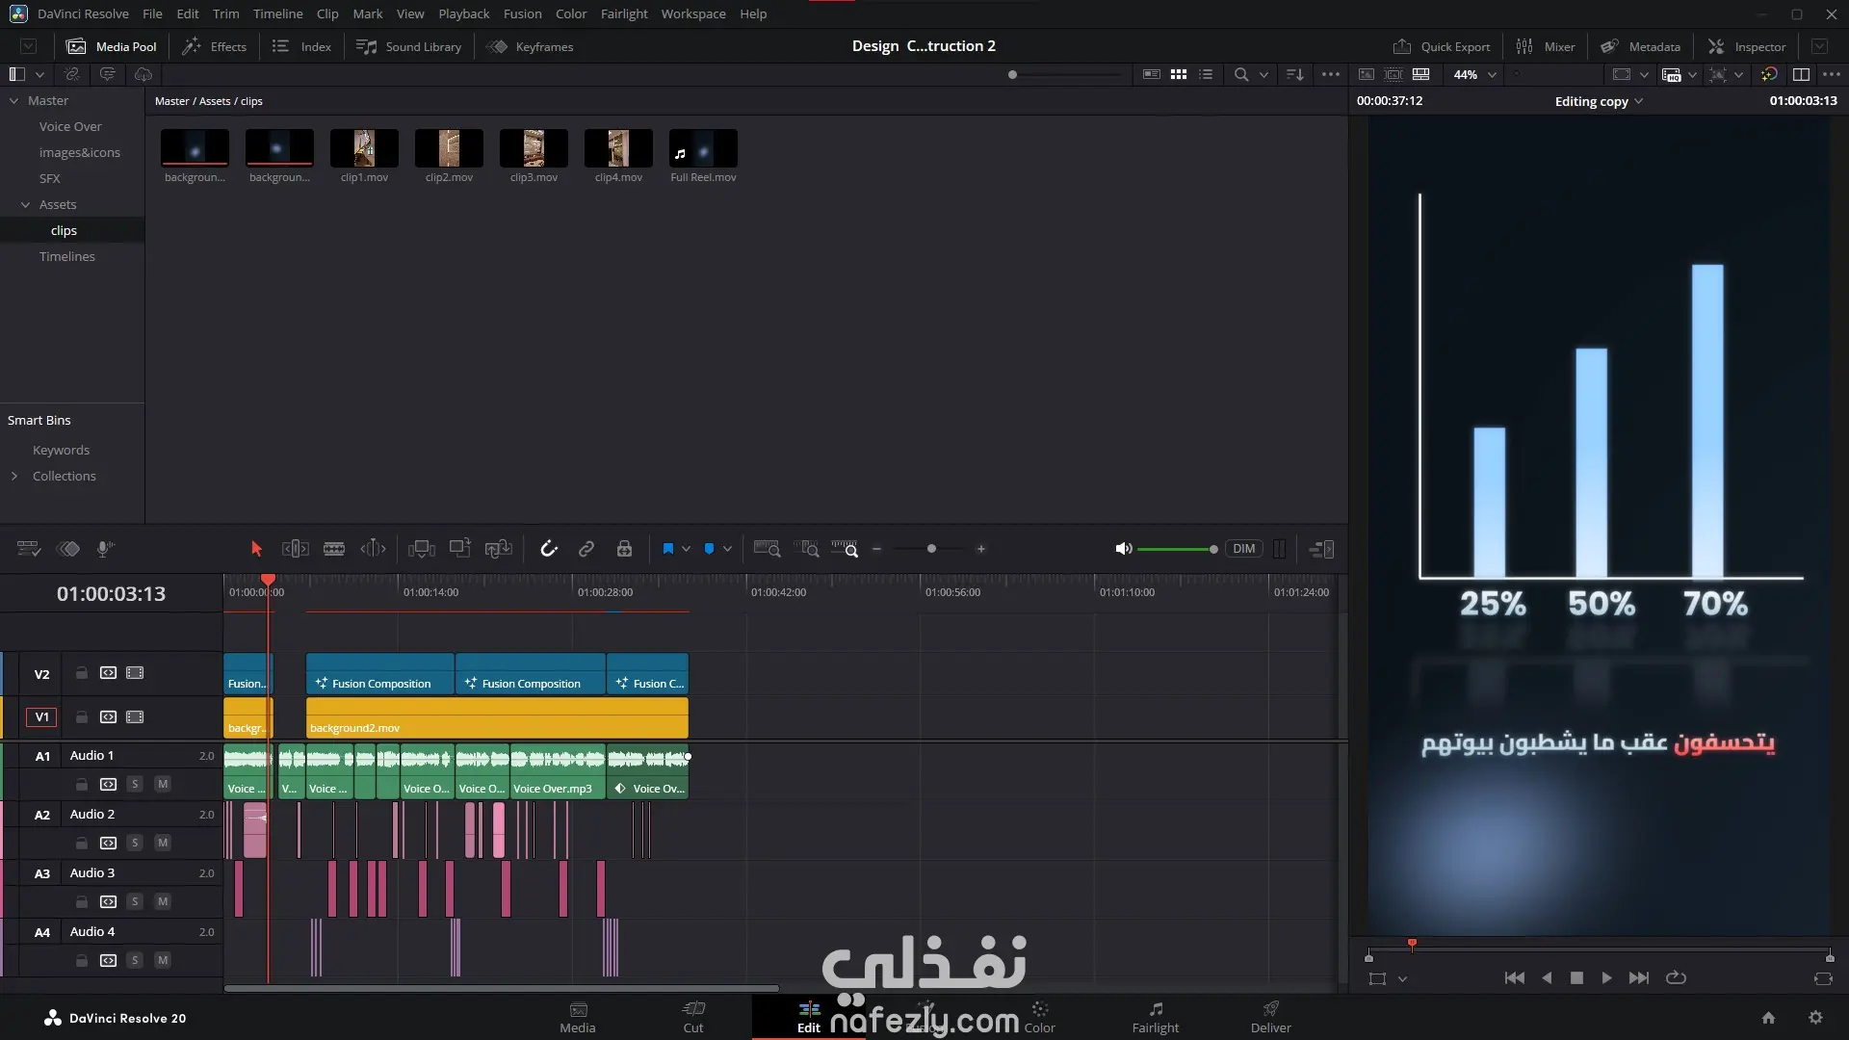
Task: Open the Effects panel tab
Action: tap(215, 46)
